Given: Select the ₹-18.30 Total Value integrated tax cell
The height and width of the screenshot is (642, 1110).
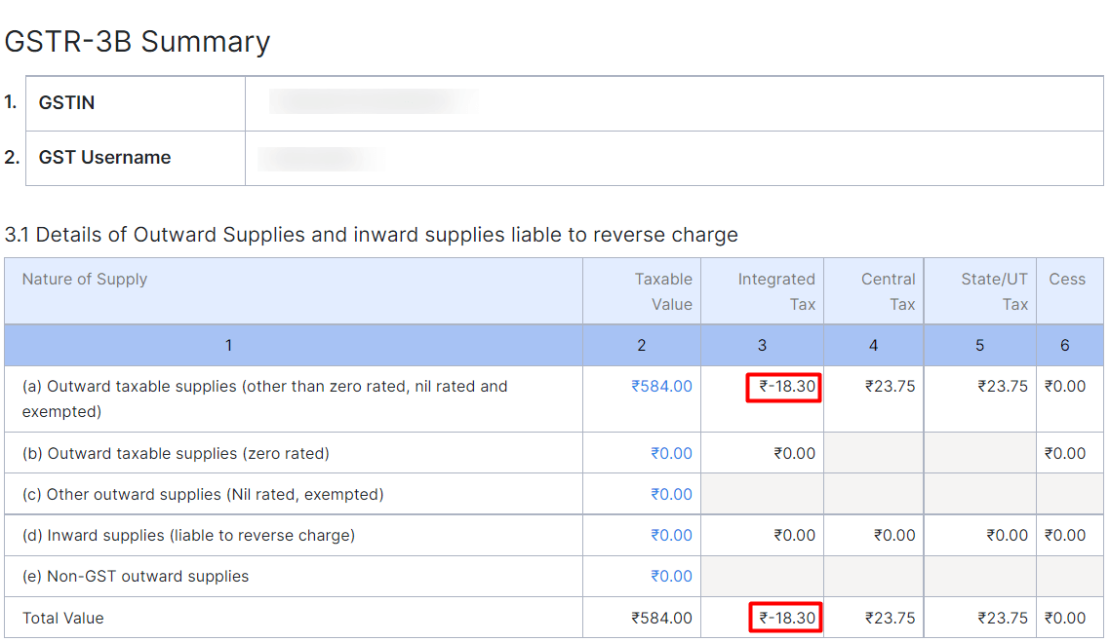Looking at the screenshot, I should click(784, 617).
